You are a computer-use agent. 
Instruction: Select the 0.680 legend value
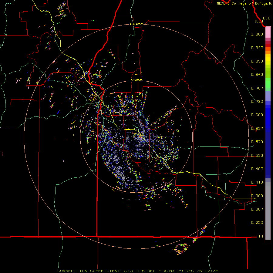[257, 115]
